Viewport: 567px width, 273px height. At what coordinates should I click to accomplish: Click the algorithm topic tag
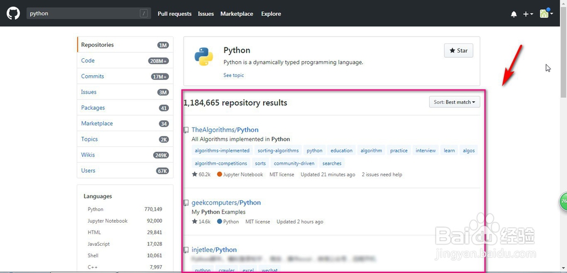tap(371, 151)
